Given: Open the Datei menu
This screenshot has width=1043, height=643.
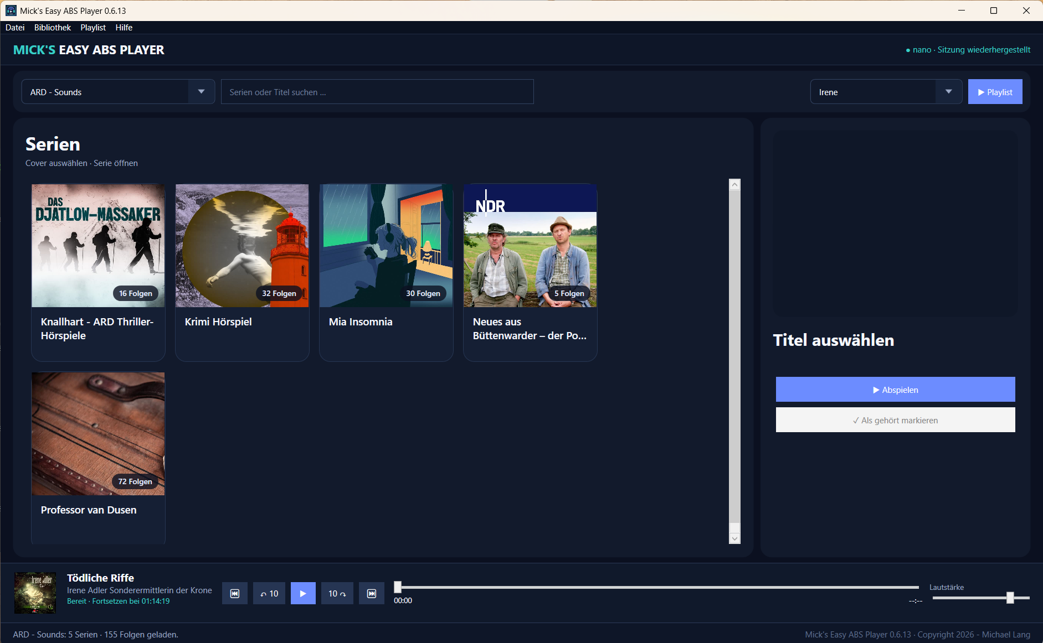Looking at the screenshot, I should [15, 28].
